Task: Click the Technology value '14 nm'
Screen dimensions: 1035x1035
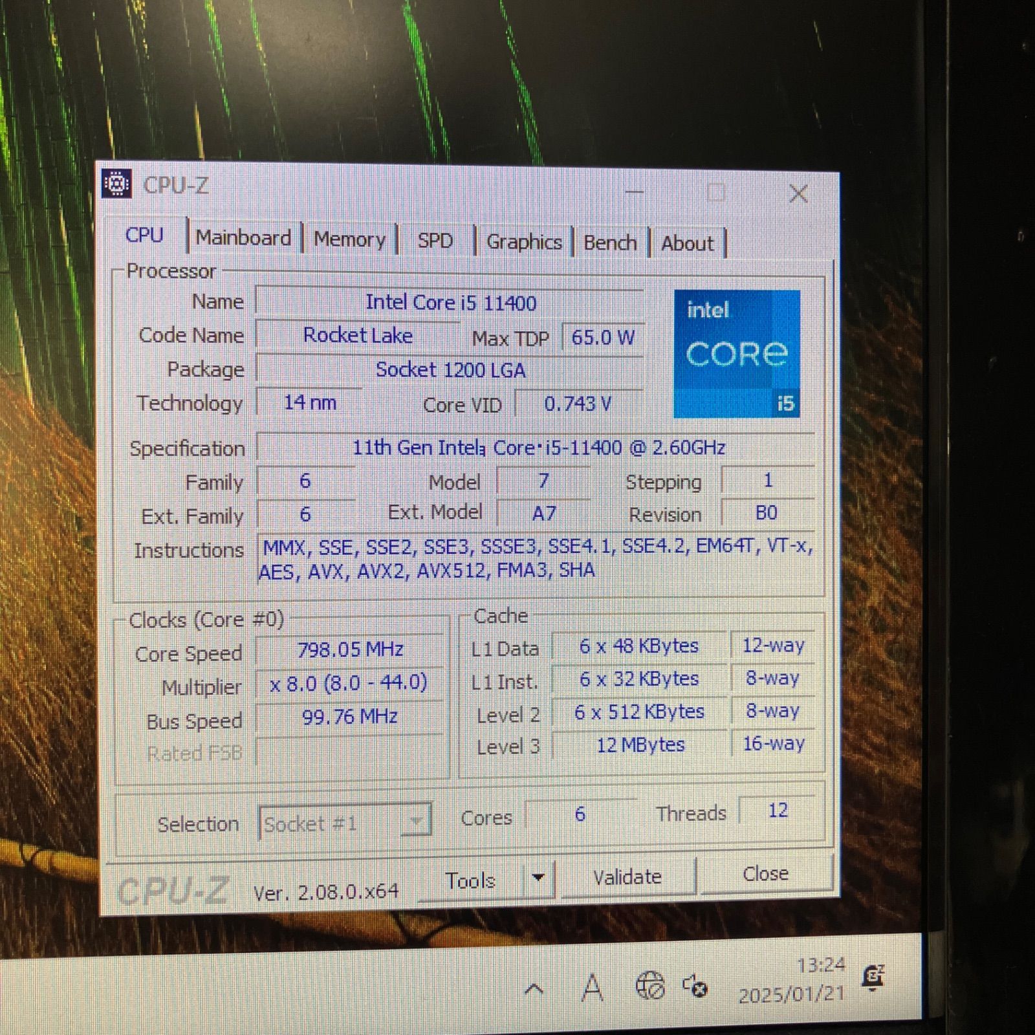Action: click(310, 402)
